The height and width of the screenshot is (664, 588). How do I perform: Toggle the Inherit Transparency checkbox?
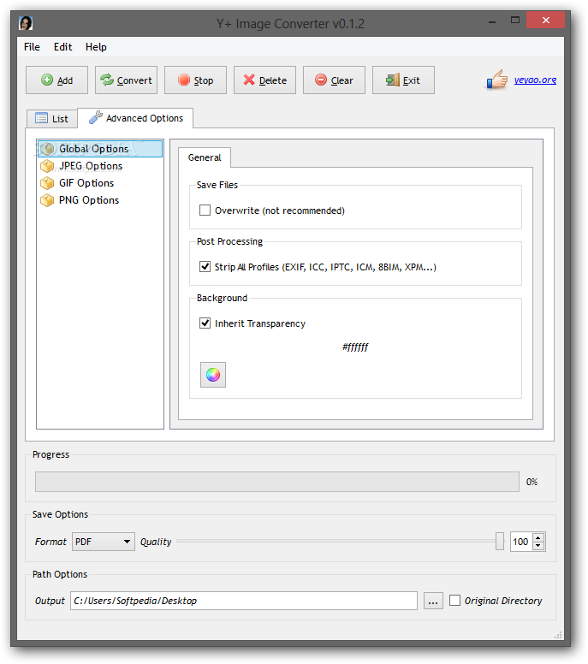coord(205,323)
